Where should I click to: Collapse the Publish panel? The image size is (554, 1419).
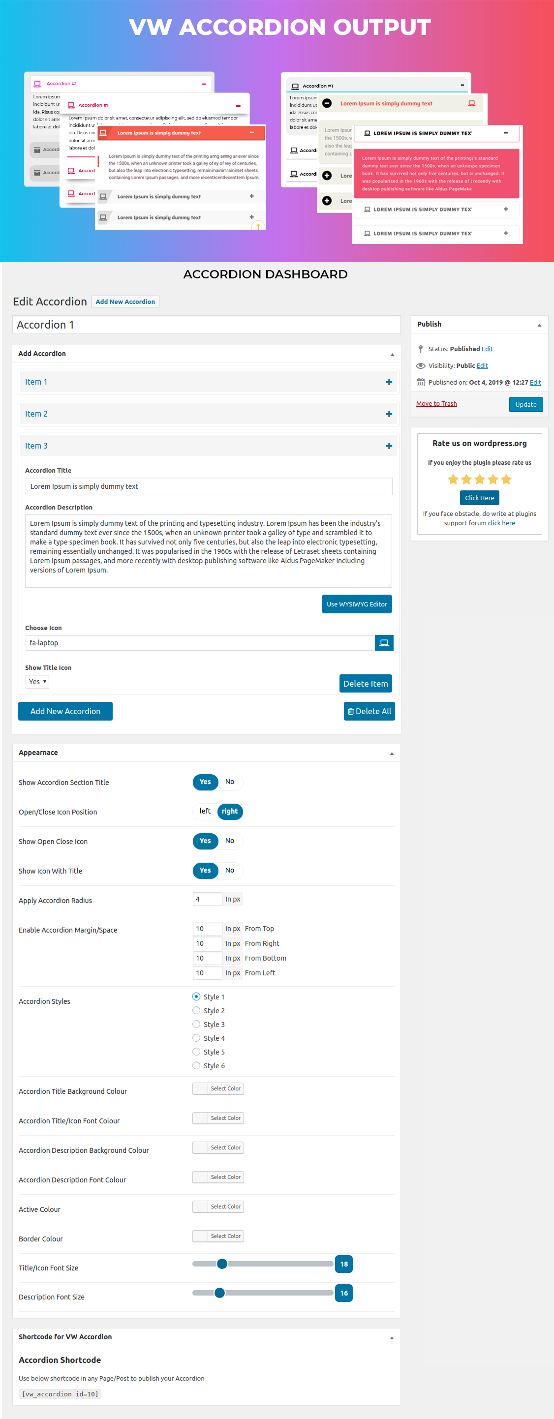pos(539,325)
